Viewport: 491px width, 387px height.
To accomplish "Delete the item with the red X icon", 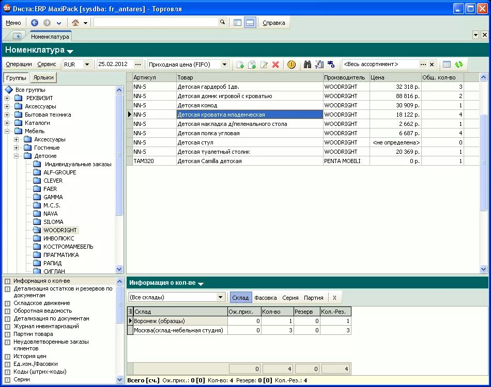I will point(275,64).
